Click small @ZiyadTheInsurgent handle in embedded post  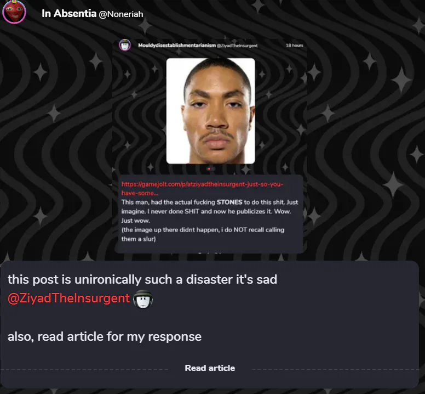pos(237,46)
